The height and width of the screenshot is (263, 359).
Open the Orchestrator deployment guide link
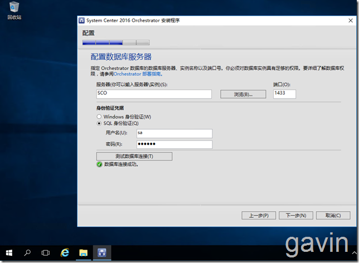(x=138, y=74)
